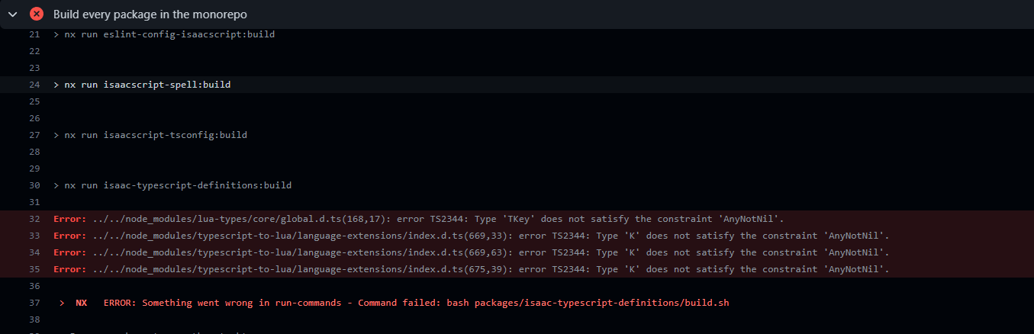Click the 'NX ERROR: Something went wrong' line
This screenshot has width=1034, height=334.
pos(394,303)
